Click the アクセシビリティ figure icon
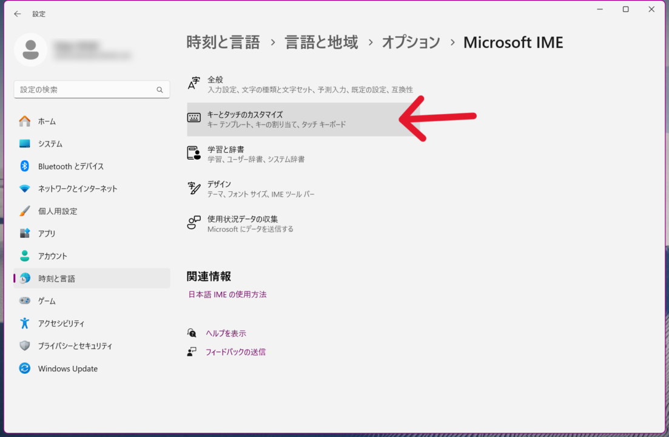This screenshot has width=669, height=437. click(25, 324)
